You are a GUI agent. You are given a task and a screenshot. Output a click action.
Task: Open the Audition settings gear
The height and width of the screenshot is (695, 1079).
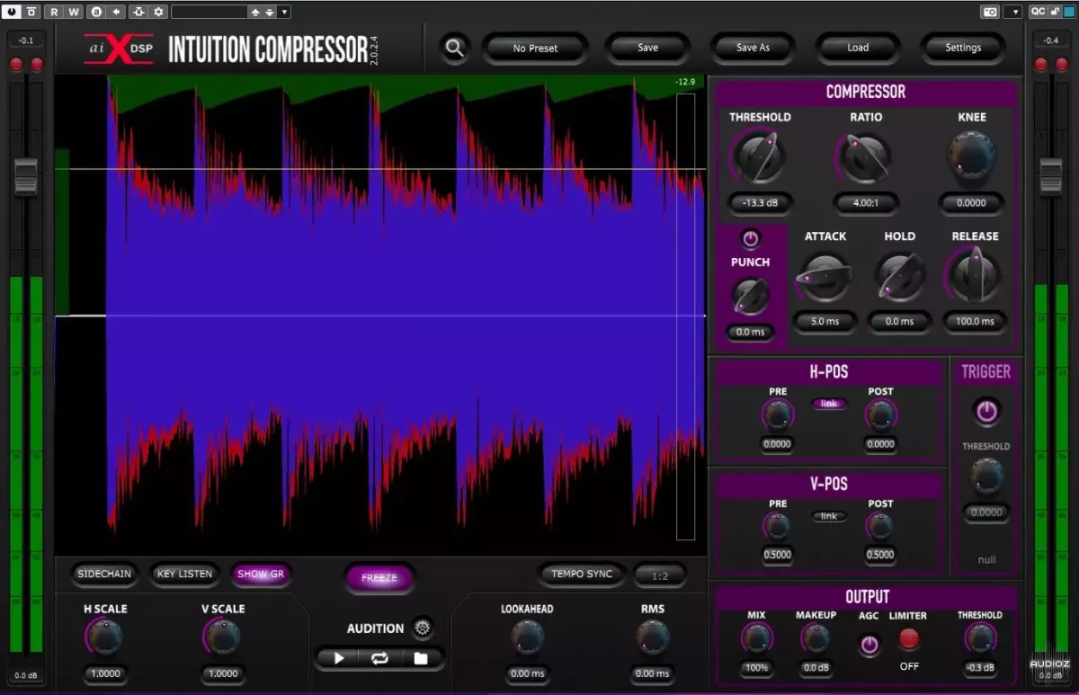(x=422, y=628)
